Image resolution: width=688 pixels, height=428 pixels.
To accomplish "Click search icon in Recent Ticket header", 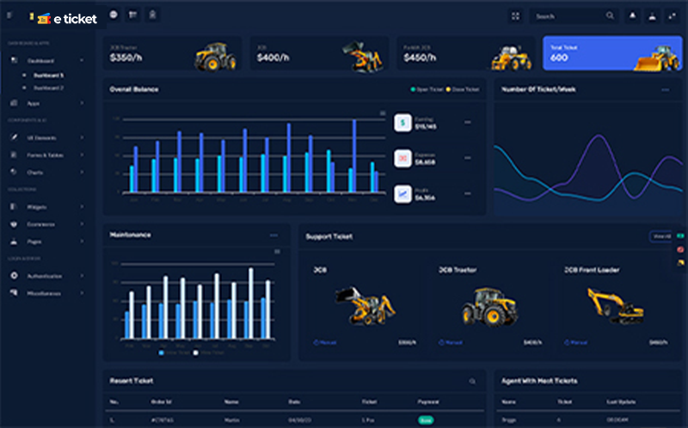I will point(472,381).
